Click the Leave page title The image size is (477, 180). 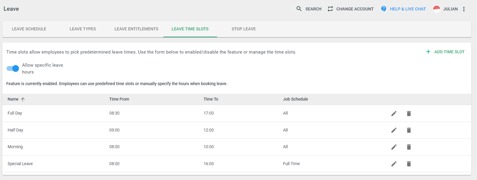pyautogui.click(x=11, y=9)
